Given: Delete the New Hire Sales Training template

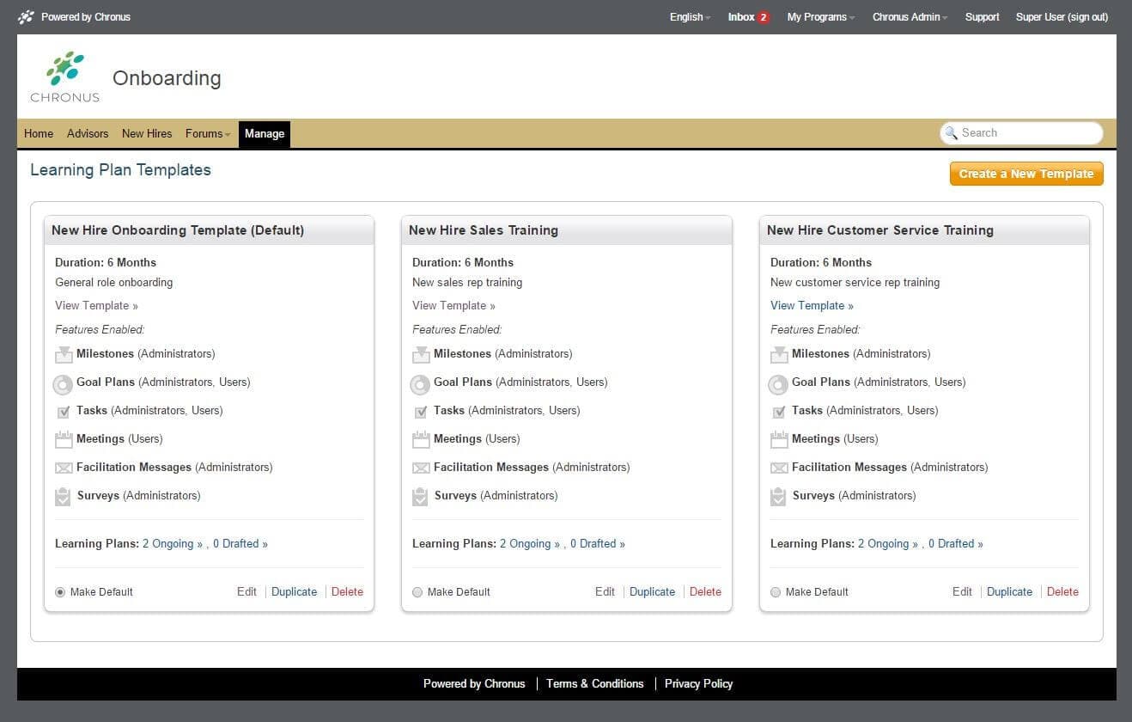Looking at the screenshot, I should (705, 592).
